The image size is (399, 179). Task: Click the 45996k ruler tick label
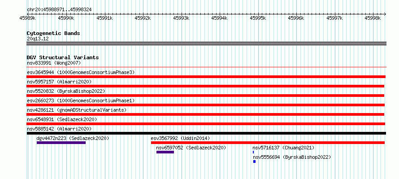(296, 18)
